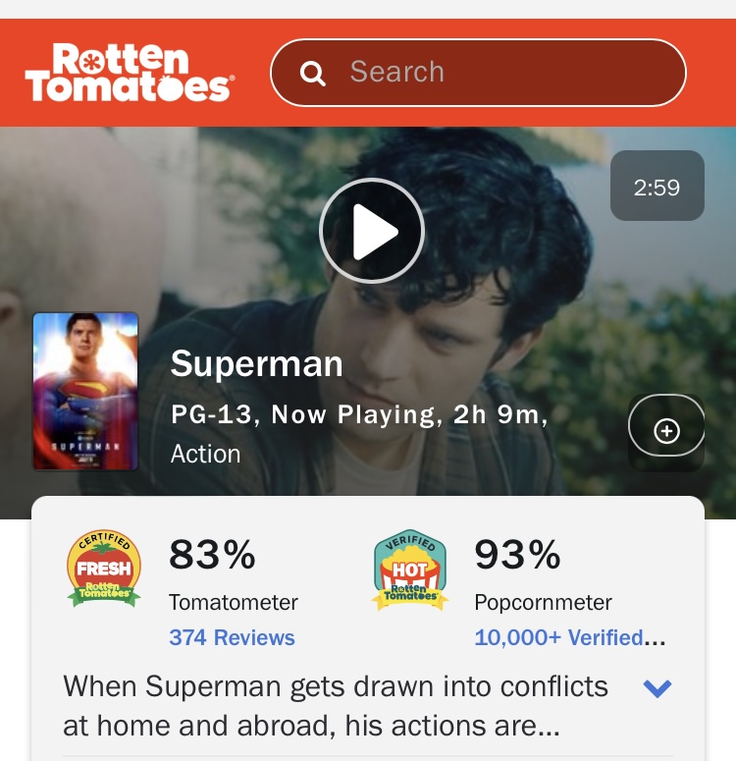Viewport: 736px width, 761px height.
Task: Play the Superman trailer video
Action: [x=372, y=231]
